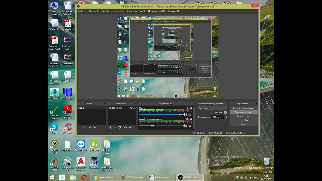Remove selected source with minus icon
The width and height of the screenshot is (322, 181).
(115, 127)
